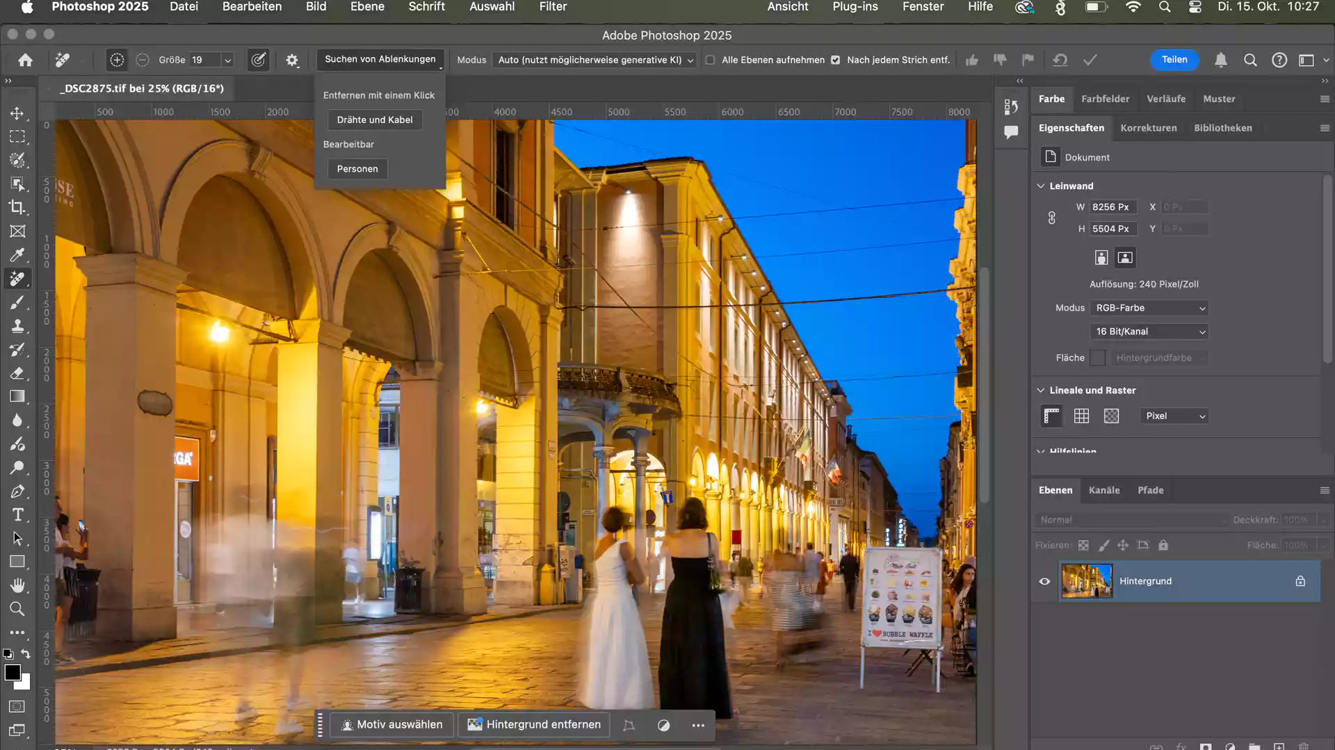Select the Gradient tool
Screen dimensions: 1335x750
(x=17, y=397)
